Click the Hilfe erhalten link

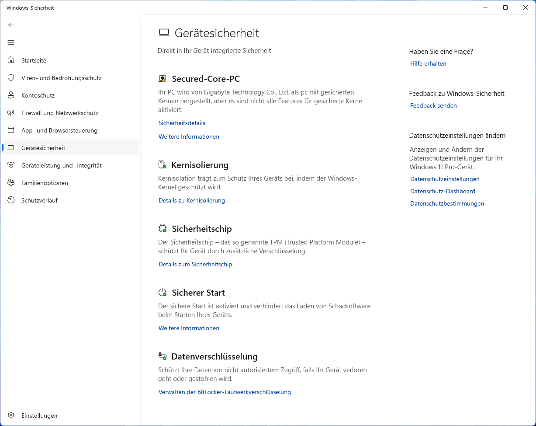coord(428,63)
